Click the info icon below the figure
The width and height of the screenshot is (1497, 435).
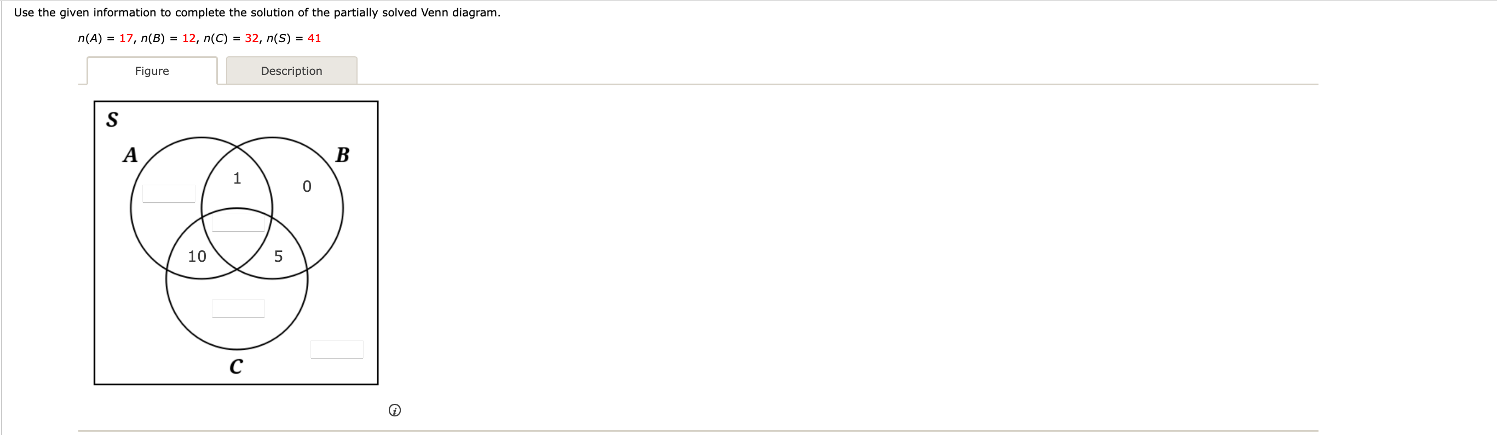pyautogui.click(x=396, y=410)
